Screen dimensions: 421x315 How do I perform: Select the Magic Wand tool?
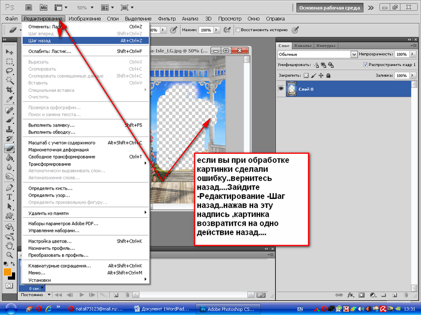coord(9,80)
